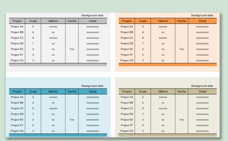Select Project DD cell in khaki table

pyautogui.click(x=127, y=114)
